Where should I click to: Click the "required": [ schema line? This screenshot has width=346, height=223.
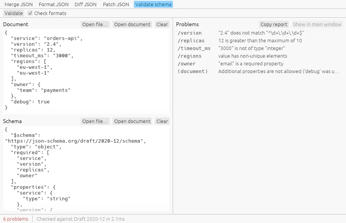tap(30, 153)
